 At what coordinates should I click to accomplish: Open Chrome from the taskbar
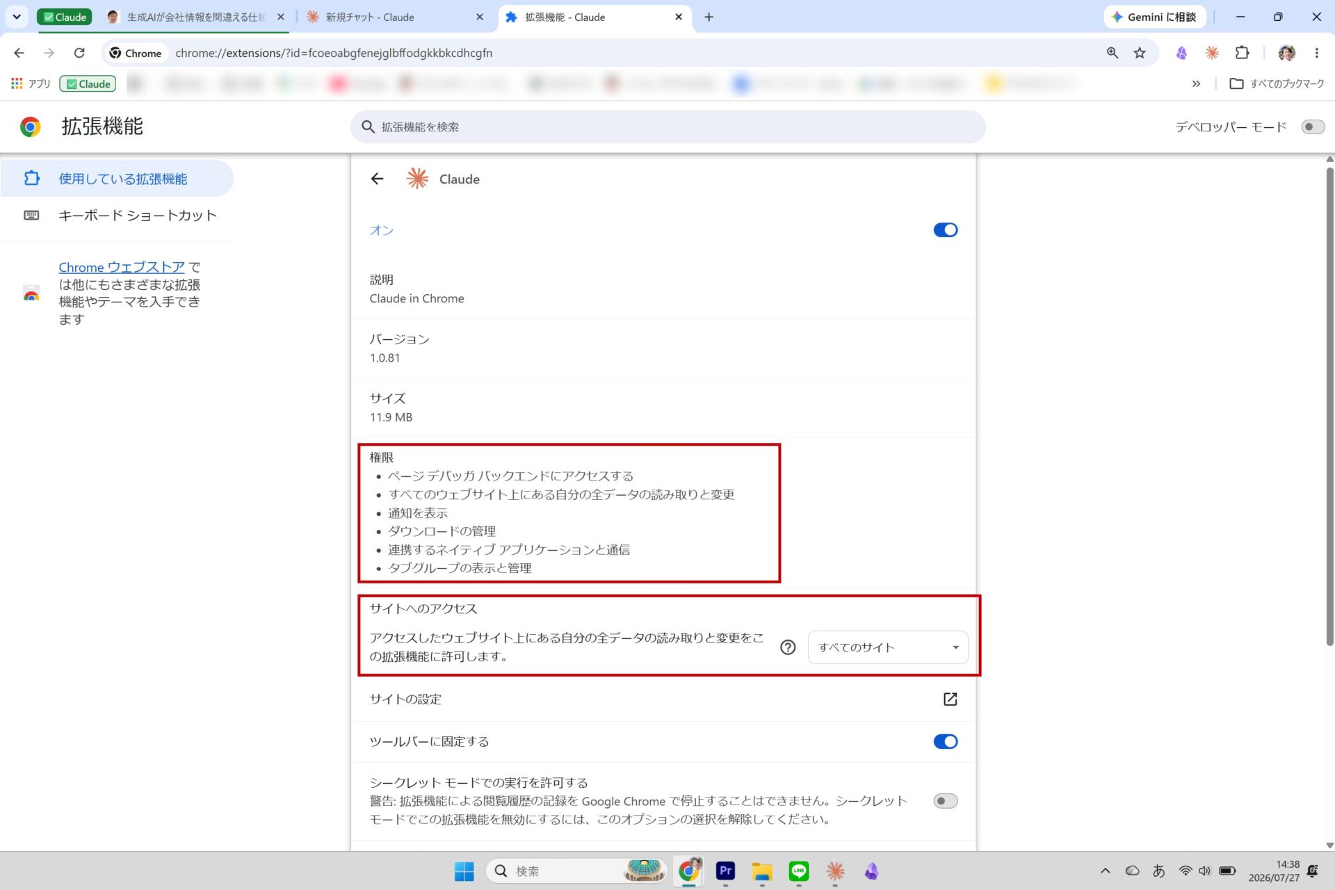pyautogui.click(x=689, y=871)
